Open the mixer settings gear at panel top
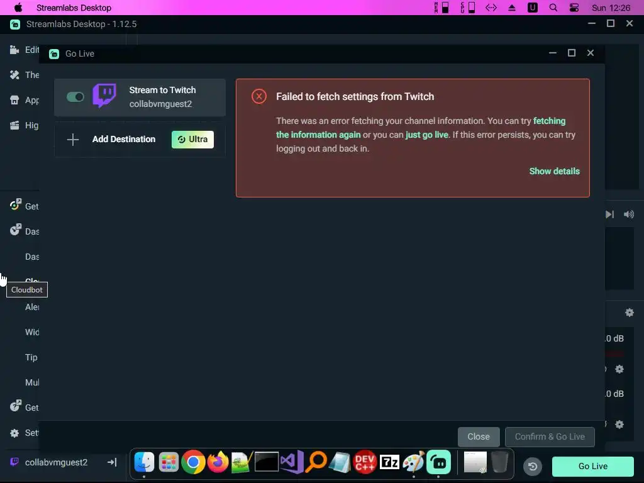Screen dimensions: 644x483 [x=629, y=313]
